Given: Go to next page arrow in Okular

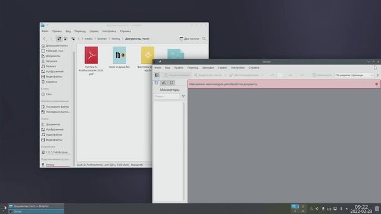Looking at the screenshot, I should [302, 75].
